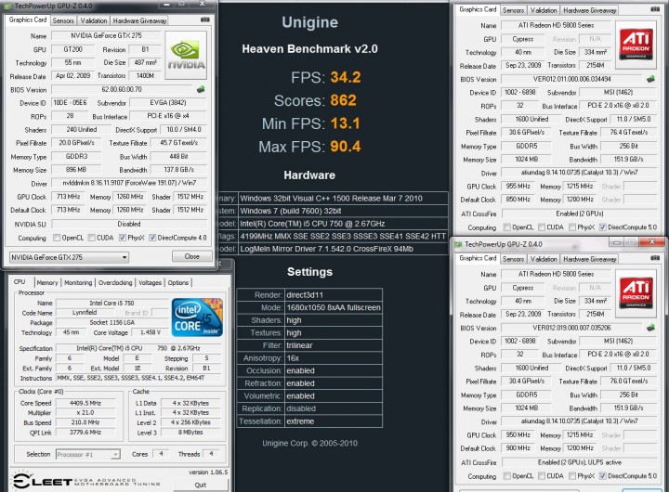Click the Core Speed value 4409.5 MHz in ELEET
The image size is (669, 492).
(x=85, y=403)
